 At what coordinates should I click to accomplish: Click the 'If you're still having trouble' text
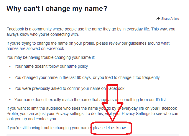(x=49, y=128)
